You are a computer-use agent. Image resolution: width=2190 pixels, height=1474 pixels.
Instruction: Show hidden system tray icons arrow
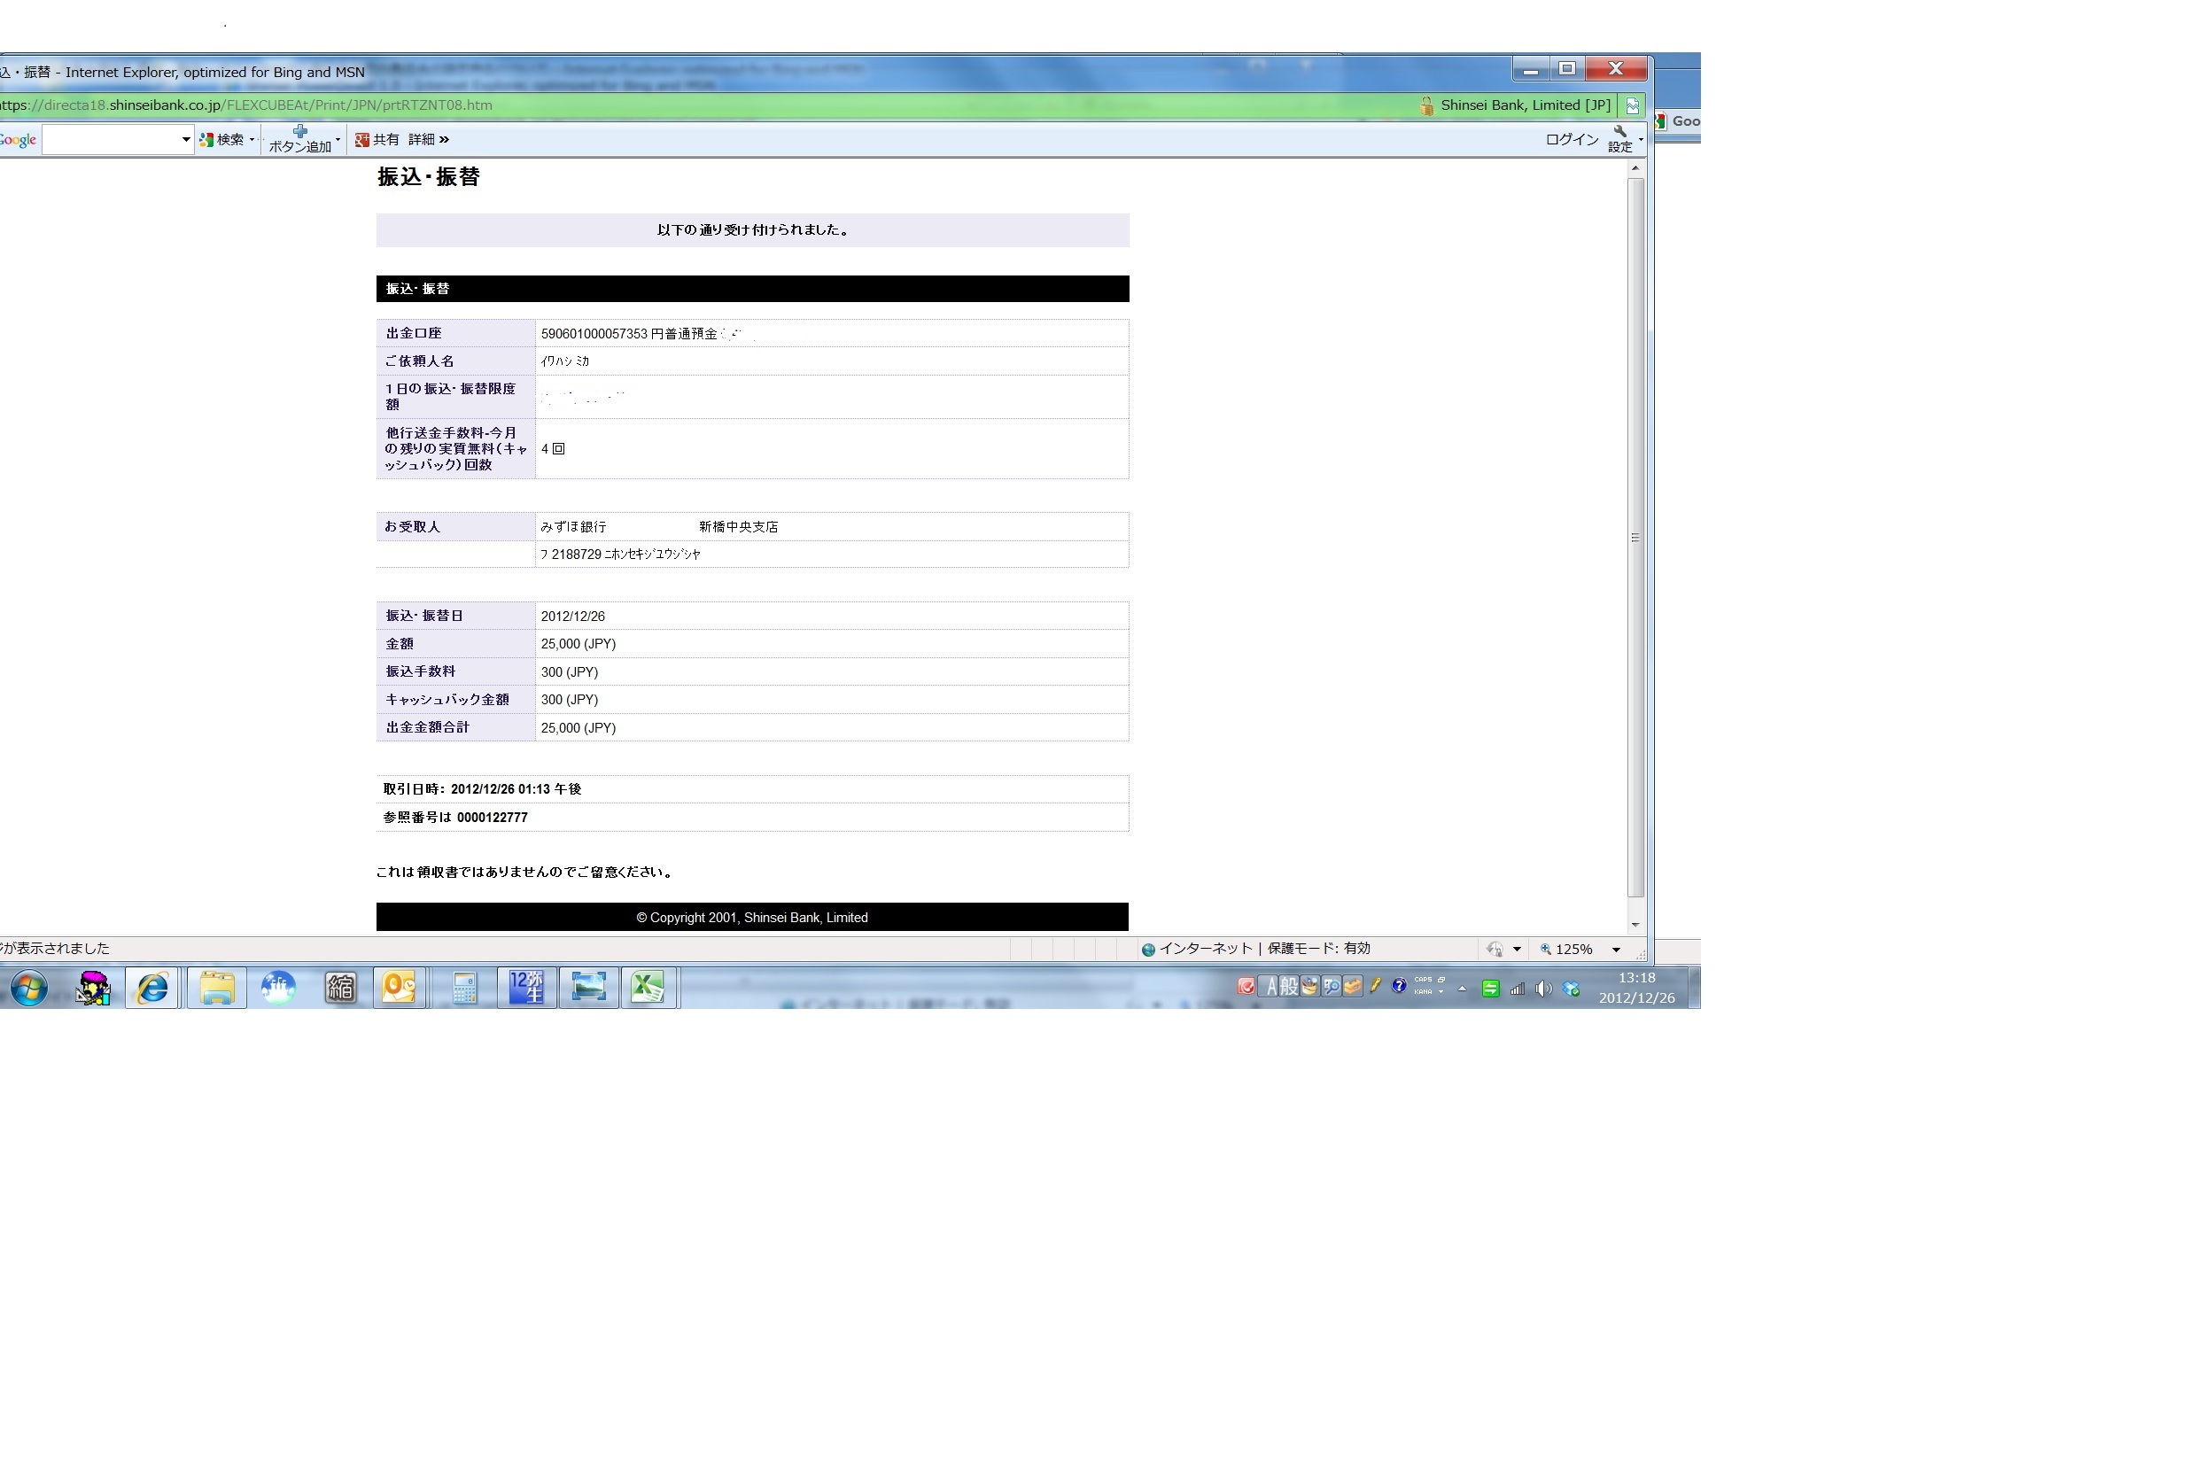[1462, 988]
